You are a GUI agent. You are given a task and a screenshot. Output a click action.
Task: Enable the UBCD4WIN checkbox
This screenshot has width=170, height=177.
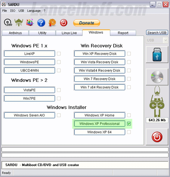59,71
